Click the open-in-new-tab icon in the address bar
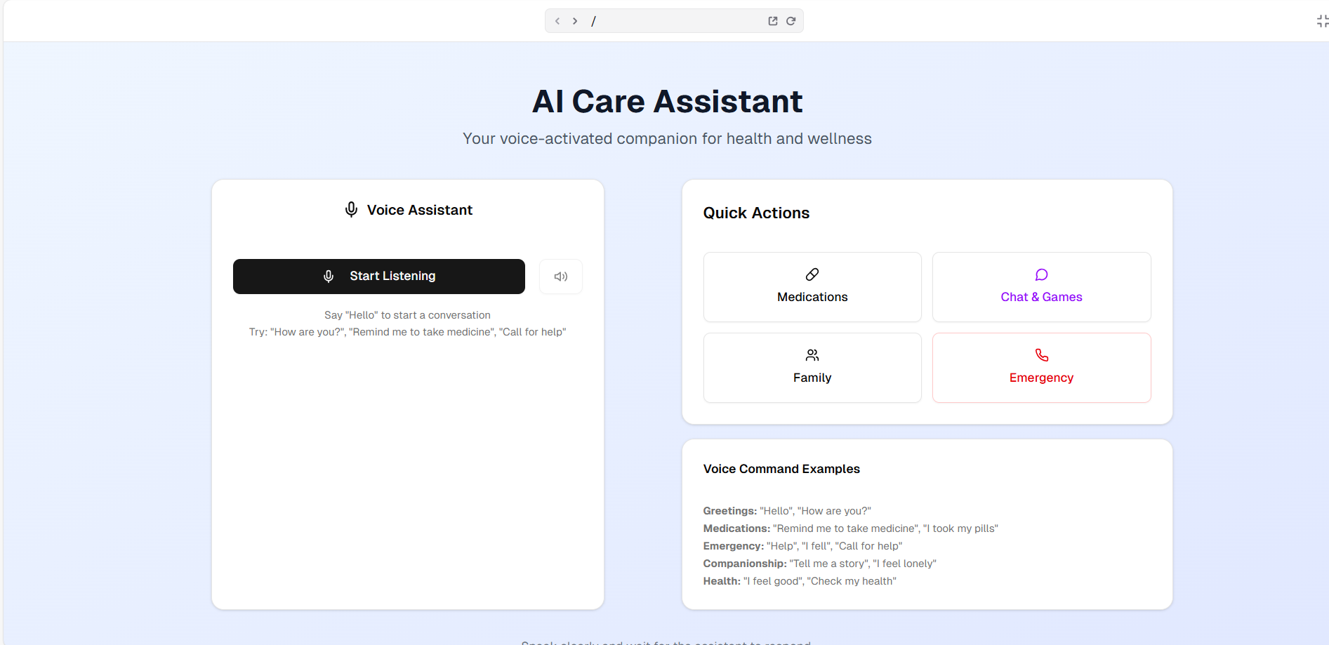 point(772,20)
